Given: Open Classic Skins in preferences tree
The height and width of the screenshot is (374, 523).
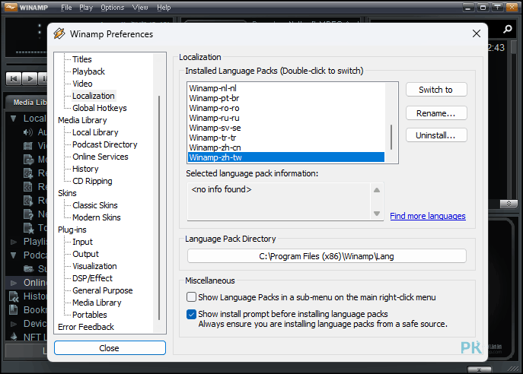Looking at the screenshot, I should [95, 205].
